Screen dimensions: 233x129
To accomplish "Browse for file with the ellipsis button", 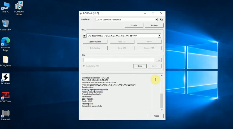I will (159, 60).
